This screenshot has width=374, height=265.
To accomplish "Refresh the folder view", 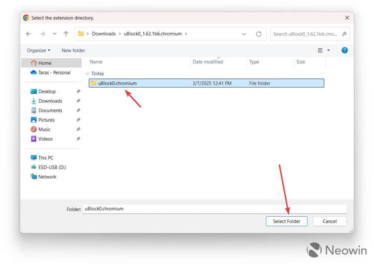I will point(259,34).
